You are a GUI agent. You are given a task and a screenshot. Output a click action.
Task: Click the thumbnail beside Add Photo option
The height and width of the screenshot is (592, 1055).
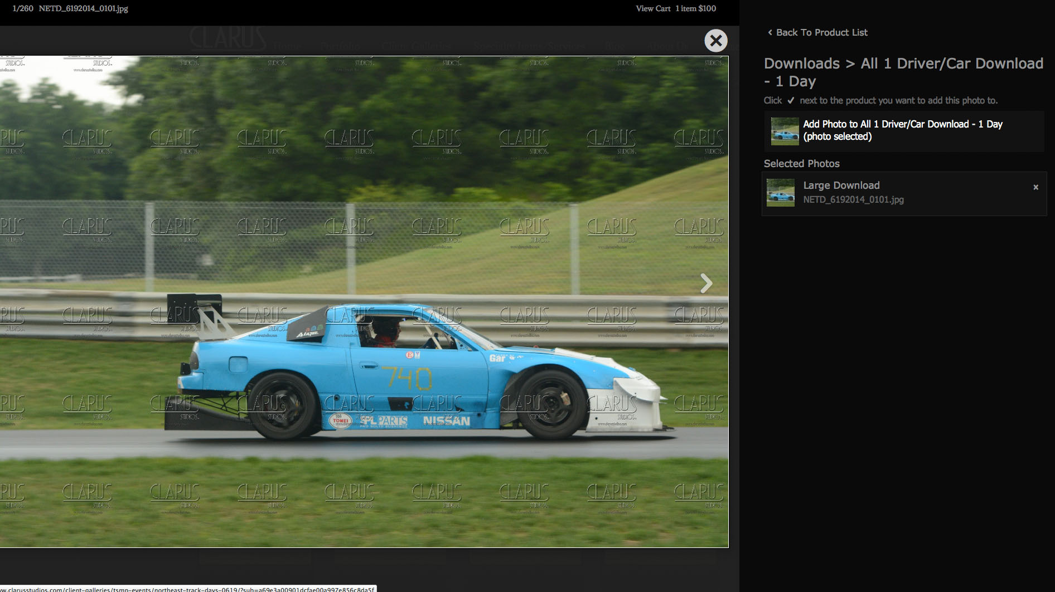pos(785,131)
